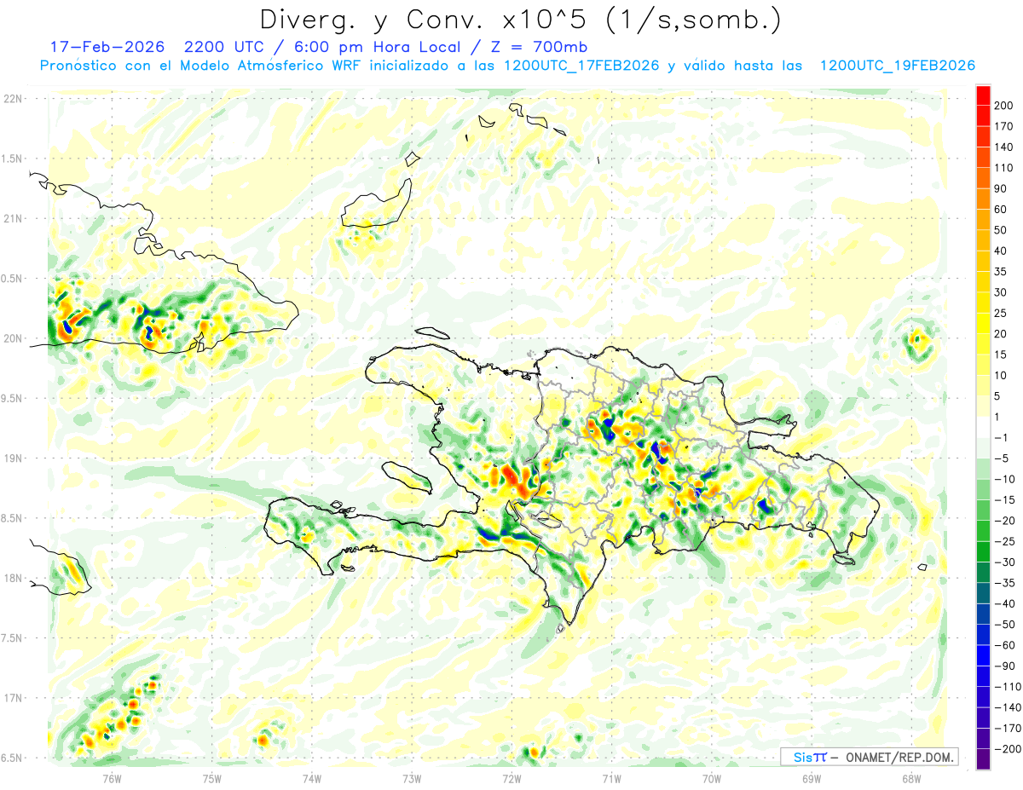
Task: Click the '22N' latitude label
Action: pos(14,99)
